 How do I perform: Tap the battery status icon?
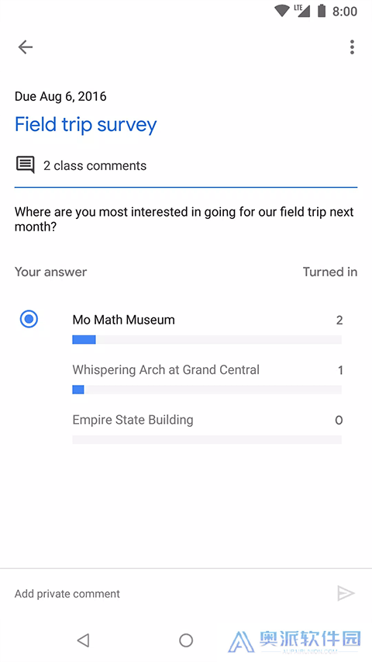(322, 11)
